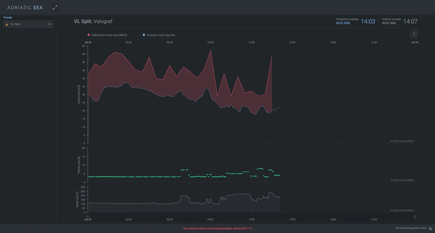Click the "Period vala [s]" axis title
This screenshot has width=435, height=233.
click(79, 165)
